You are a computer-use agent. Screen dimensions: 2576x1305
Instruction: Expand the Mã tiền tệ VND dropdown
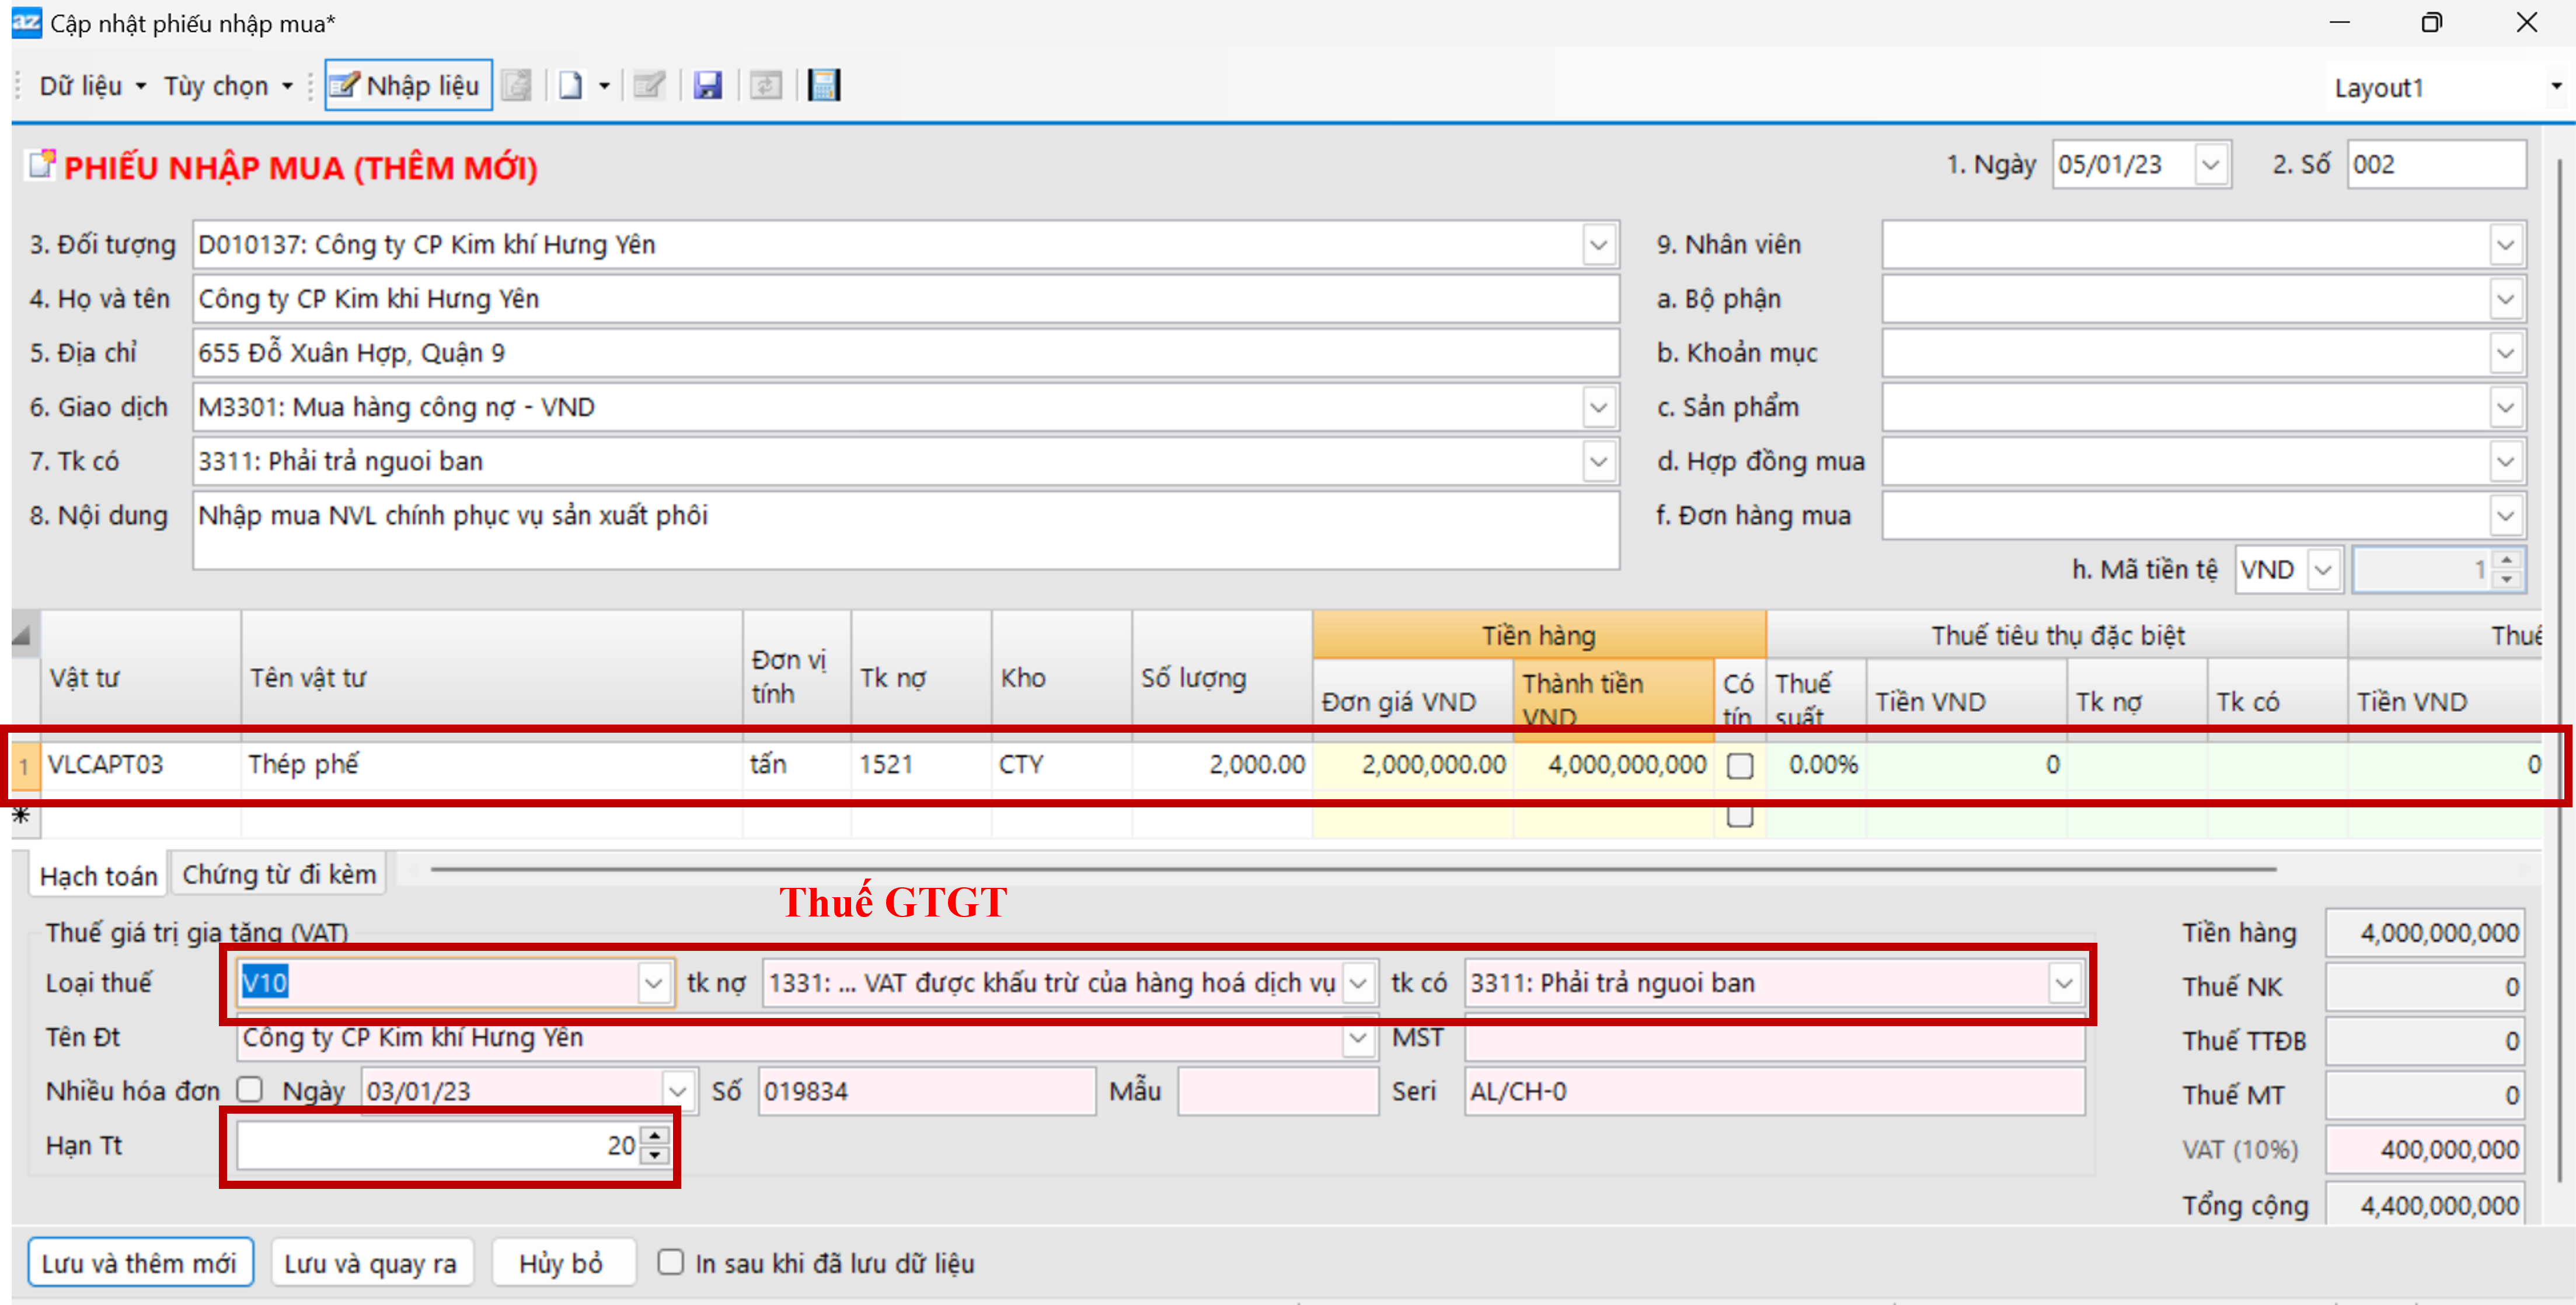point(2322,569)
